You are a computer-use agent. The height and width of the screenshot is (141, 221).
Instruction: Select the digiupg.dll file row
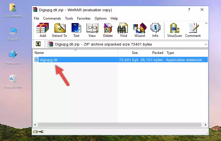tap(121, 60)
